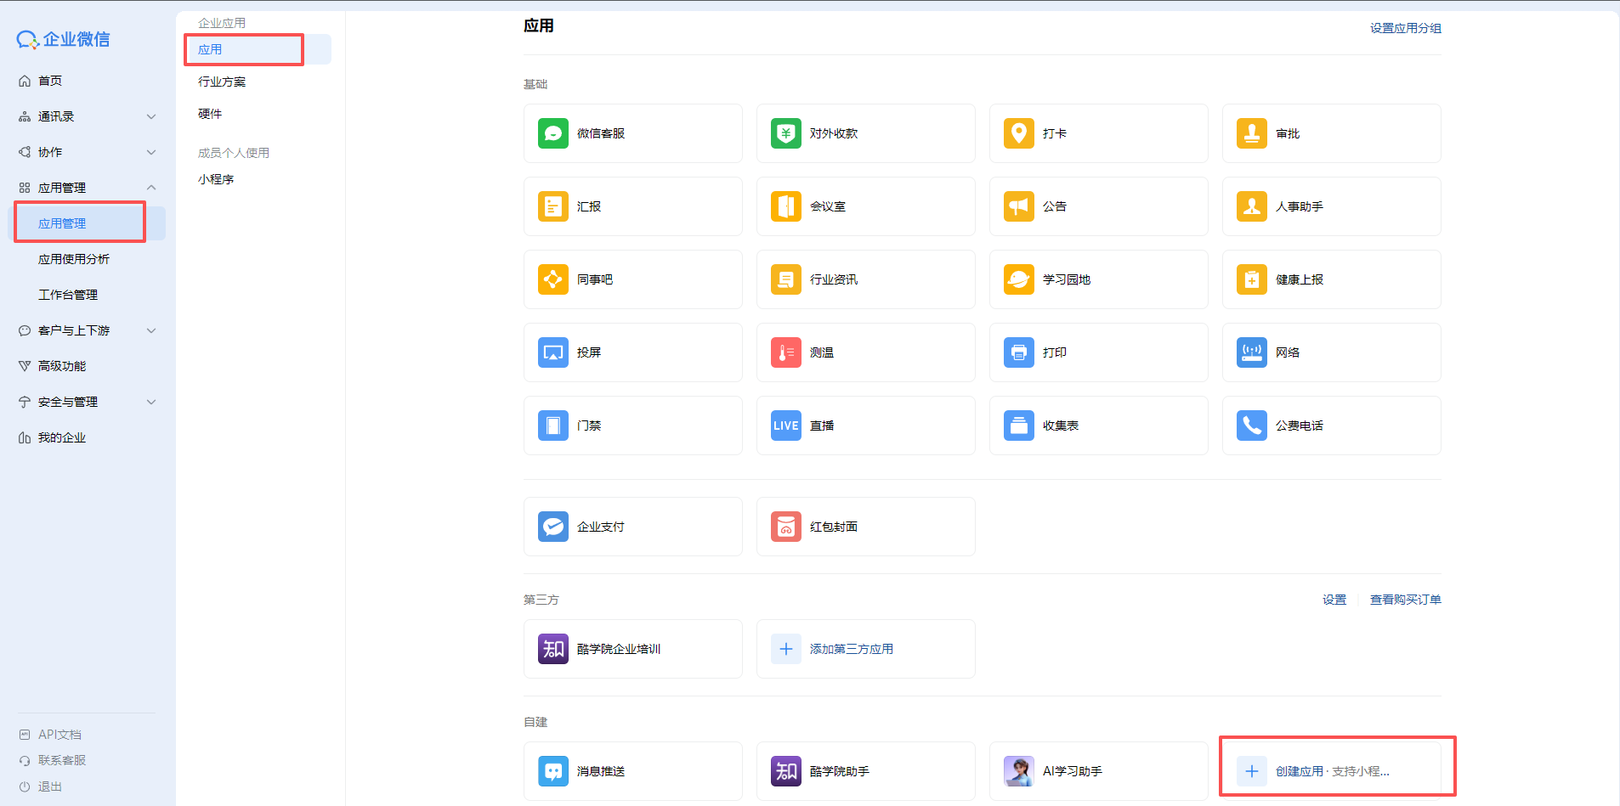Switch to the 硬件 tab
This screenshot has height=806, width=1620.
(x=210, y=114)
